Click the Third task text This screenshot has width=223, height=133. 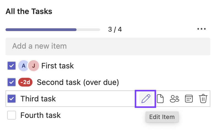click(38, 99)
